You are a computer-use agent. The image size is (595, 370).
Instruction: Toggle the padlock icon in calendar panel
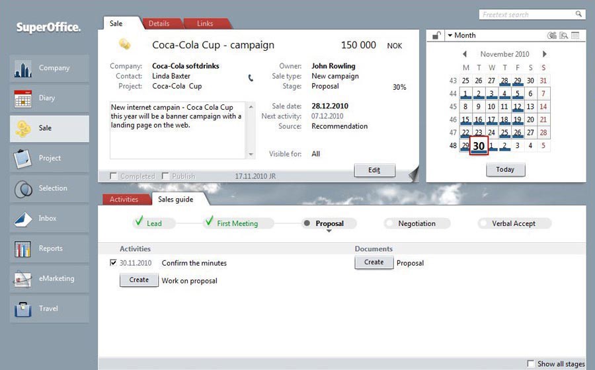click(x=436, y=35)
